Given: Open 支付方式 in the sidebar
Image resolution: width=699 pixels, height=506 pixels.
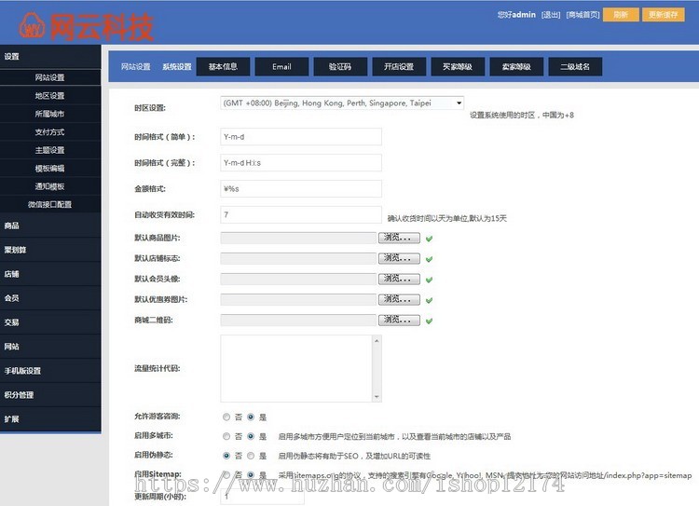Looking at the screenshot, I should click(50, 132).
